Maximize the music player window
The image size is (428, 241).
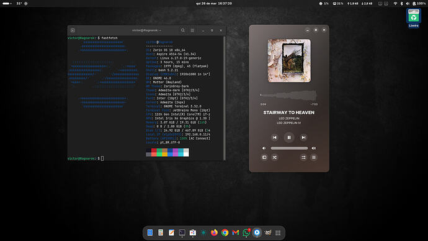[x=316, y=30]
